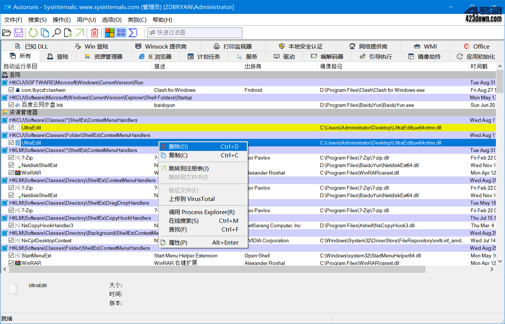Screen dimensions: 505x324
Task: Click the Copy toolbar icon
Action: 45,33
